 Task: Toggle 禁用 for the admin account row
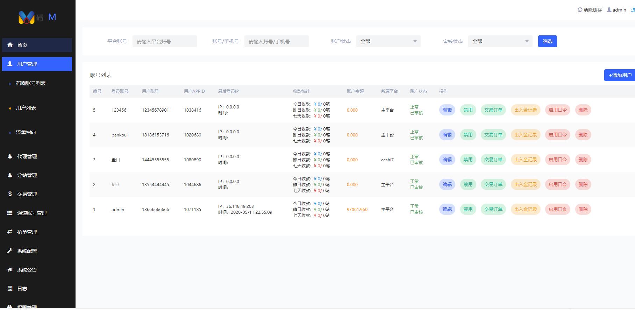pyautogui.click(x=468, y=209)
